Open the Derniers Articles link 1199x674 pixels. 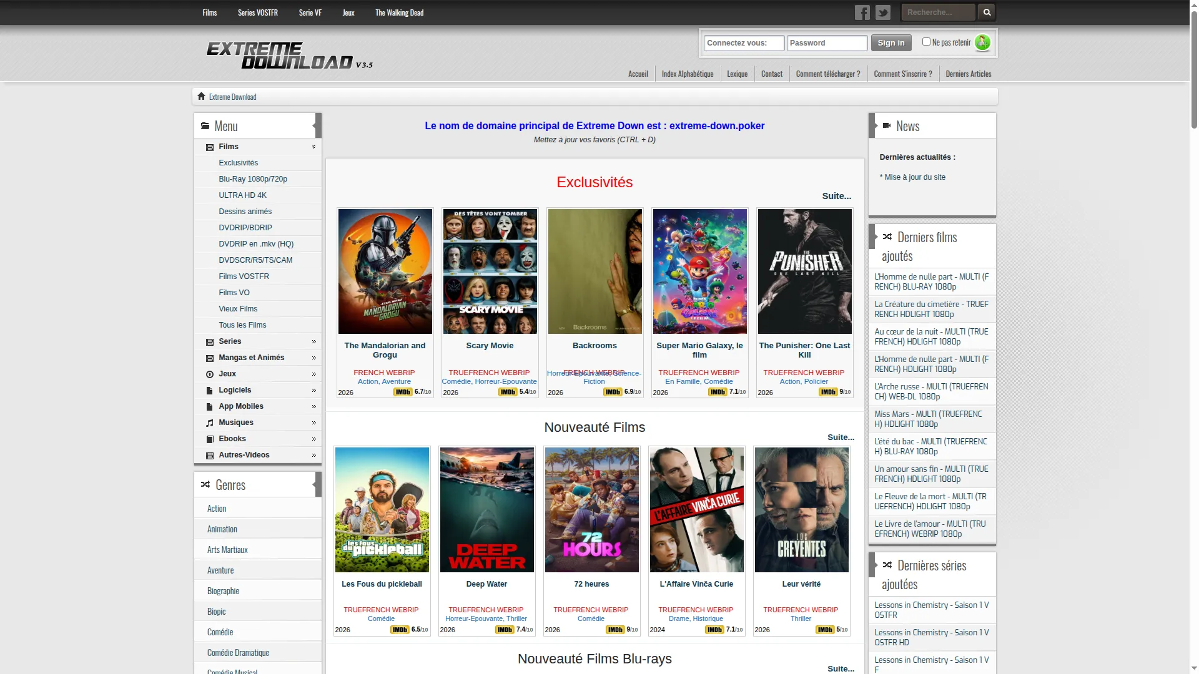point(969,74)
